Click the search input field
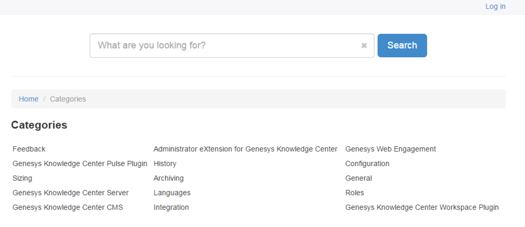The height and width of the screenshot is (227, 525). (226, 46)
